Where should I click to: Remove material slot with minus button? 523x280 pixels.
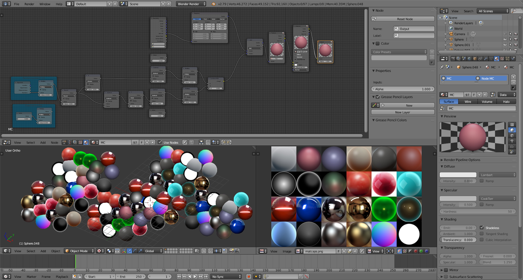[x=513, y=82]
